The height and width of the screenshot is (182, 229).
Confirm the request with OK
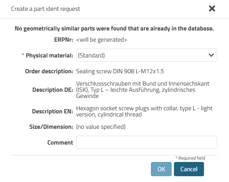point(161,169)
